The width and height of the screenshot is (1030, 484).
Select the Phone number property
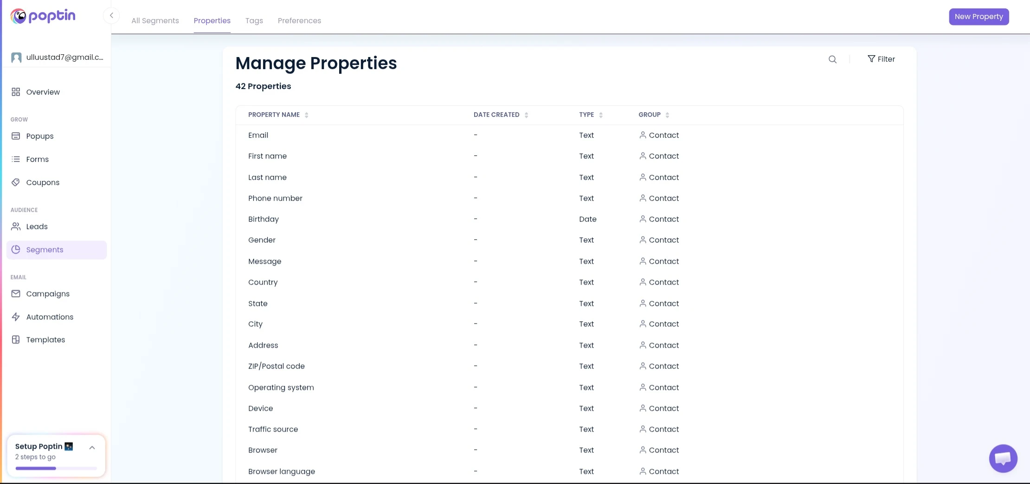[x=275, y=198]
